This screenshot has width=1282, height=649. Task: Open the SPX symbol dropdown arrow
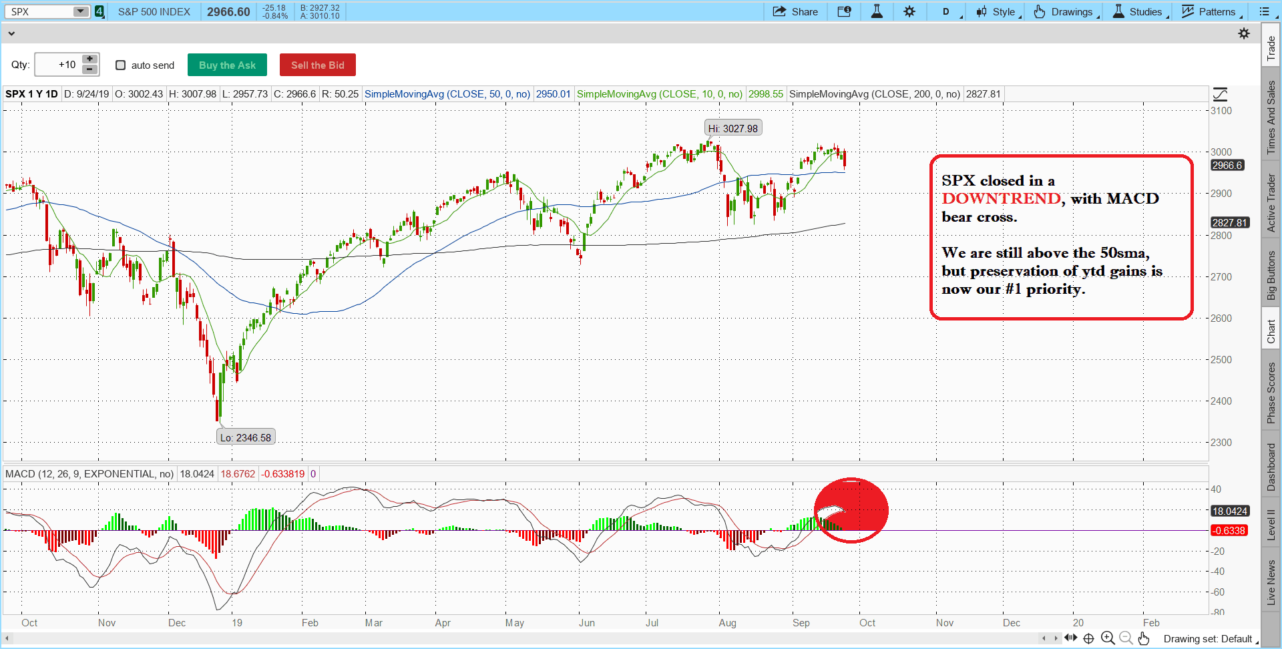click(x=80, y=11)
